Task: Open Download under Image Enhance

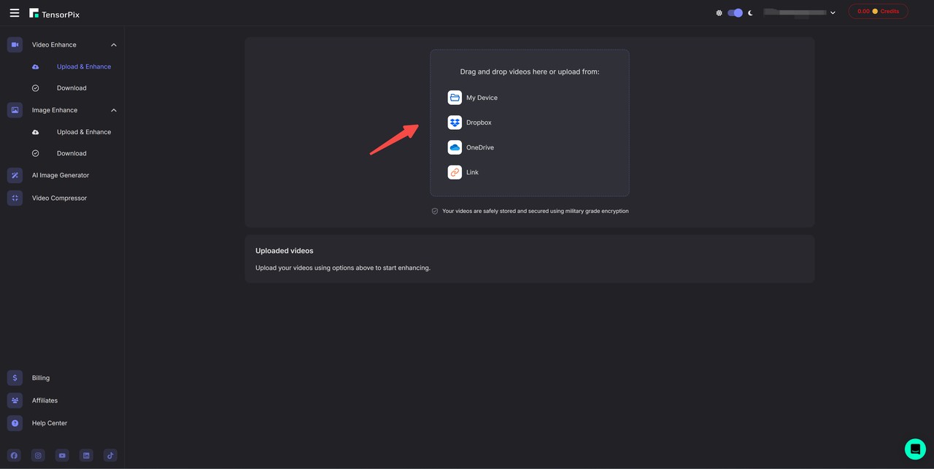Action: [72, 154]
